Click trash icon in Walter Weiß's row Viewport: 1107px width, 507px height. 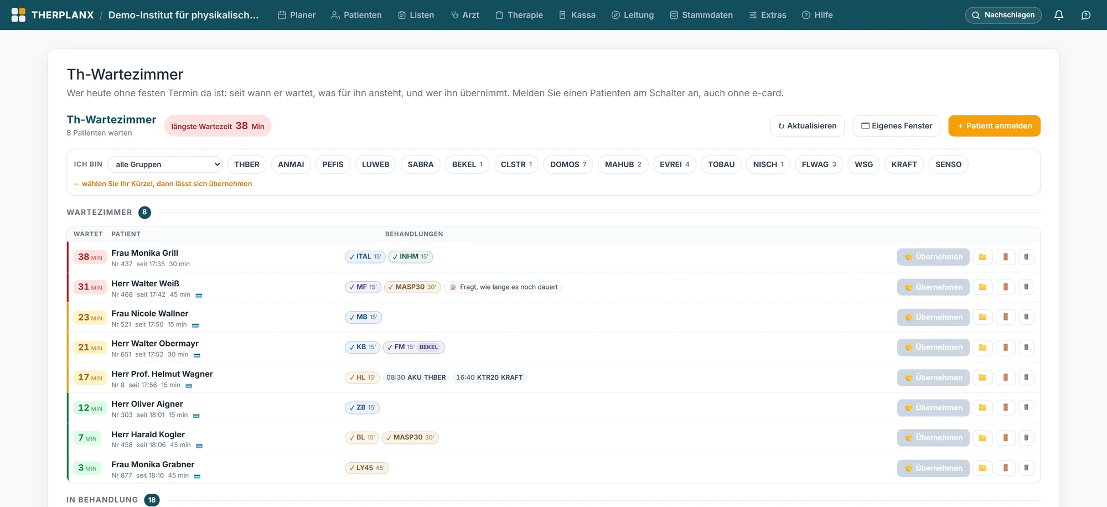(x=1026, y=287)
